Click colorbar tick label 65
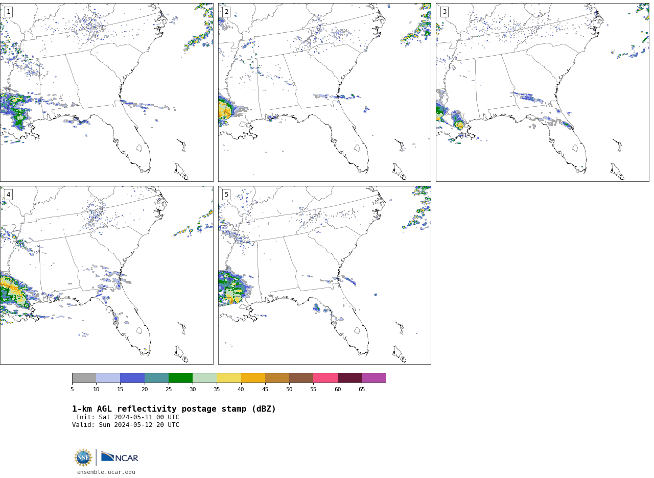This screenshot has height=478, width=654. (x=362, y=390)
